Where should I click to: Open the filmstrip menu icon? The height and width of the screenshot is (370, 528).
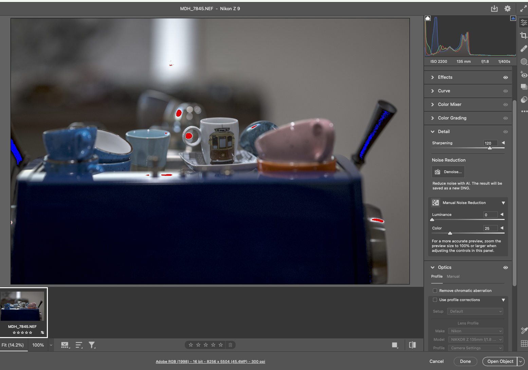[65, 345]
